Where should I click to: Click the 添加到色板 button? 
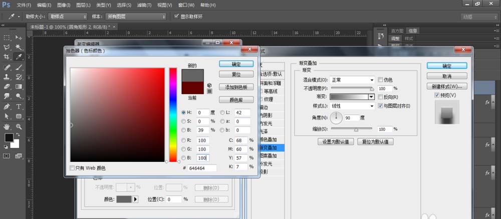(236, 87)
